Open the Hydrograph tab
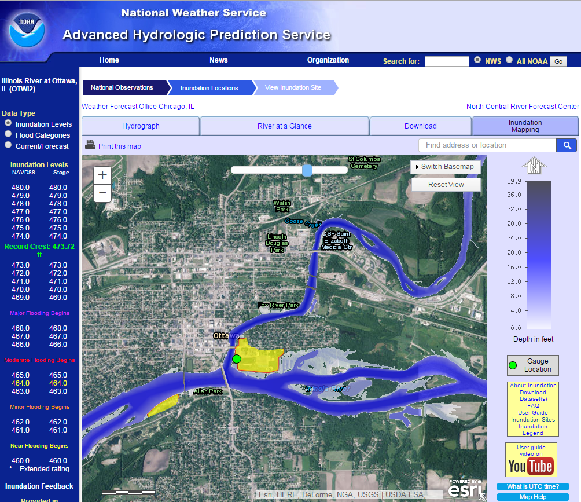 [141, 126]
